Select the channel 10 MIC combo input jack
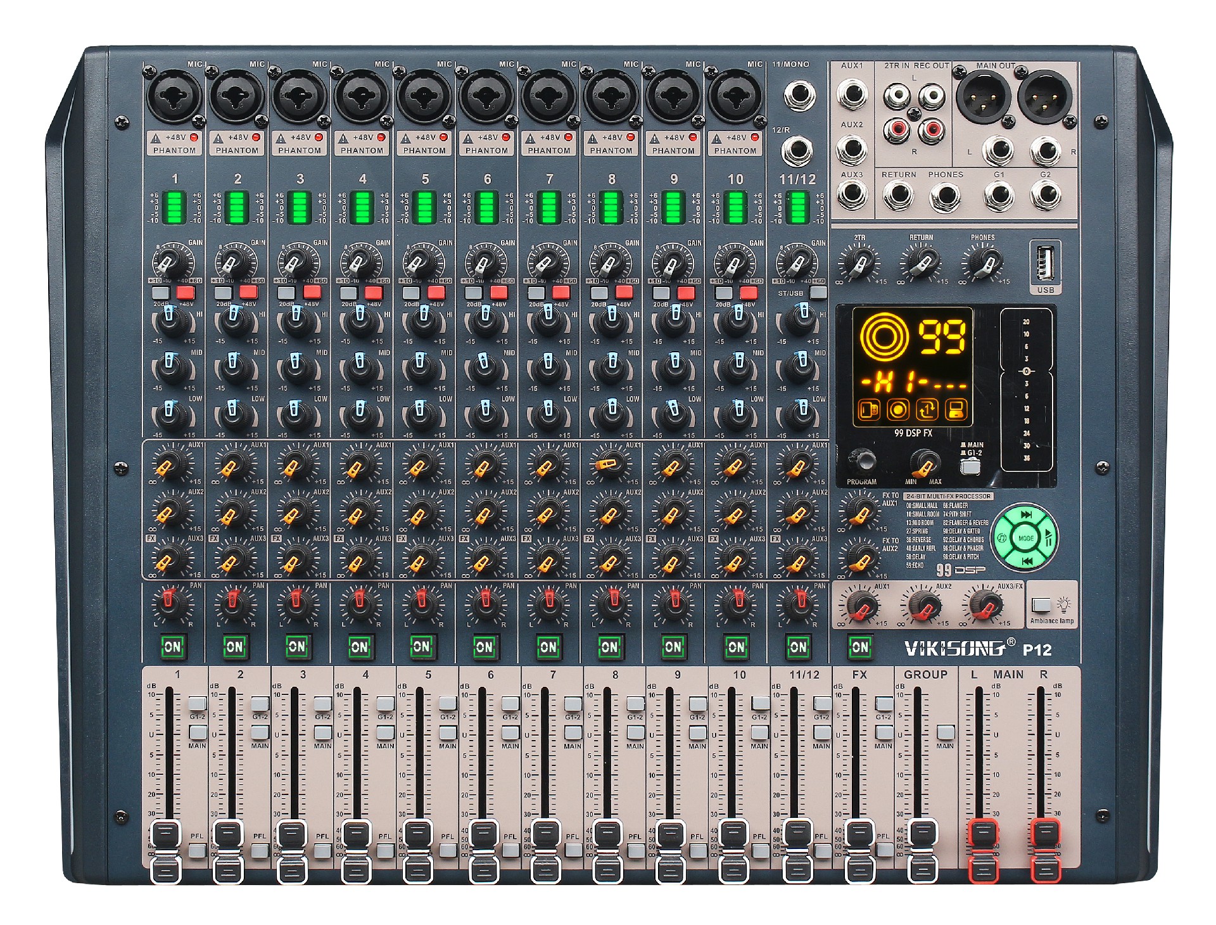1216x925 pixels. click(x=735, y=96)
